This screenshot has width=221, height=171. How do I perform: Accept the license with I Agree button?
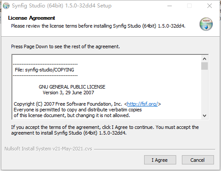coord(160,160)
